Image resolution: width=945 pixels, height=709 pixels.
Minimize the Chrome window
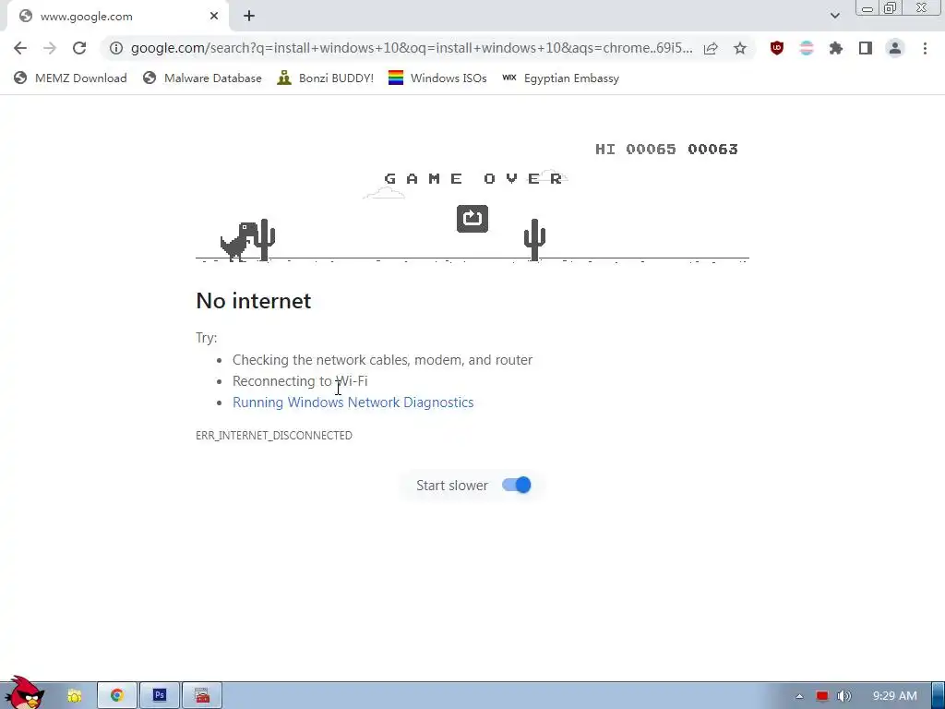tap(867, 8)
